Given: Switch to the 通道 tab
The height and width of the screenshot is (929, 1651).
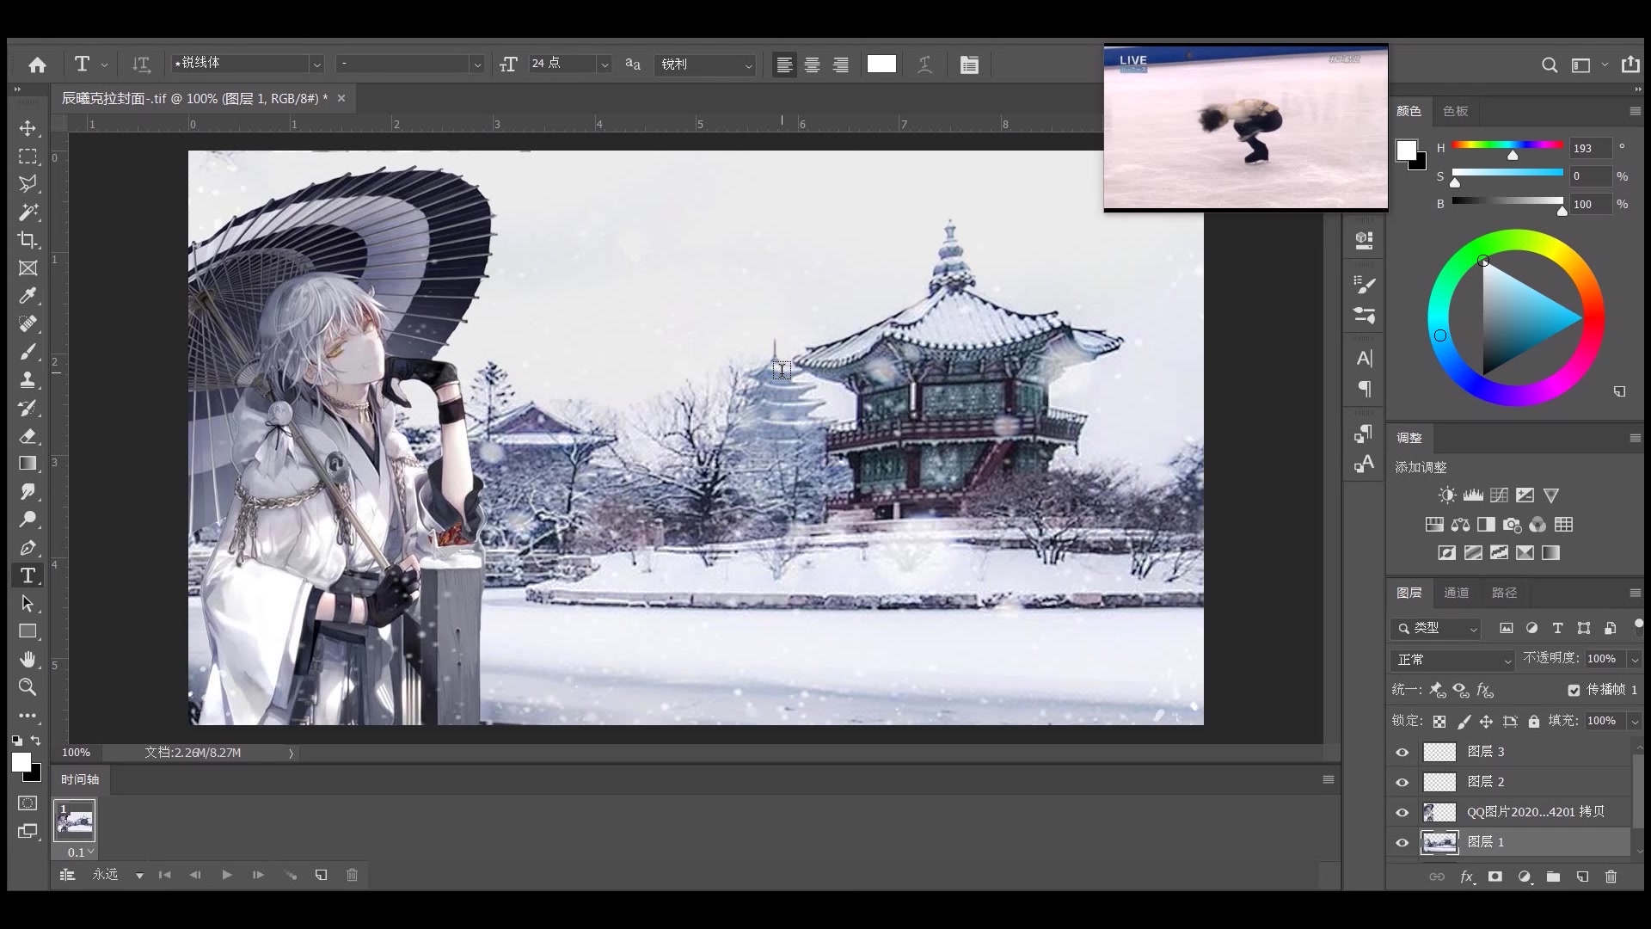Looking at the screenshot, I should point(1456,593).
